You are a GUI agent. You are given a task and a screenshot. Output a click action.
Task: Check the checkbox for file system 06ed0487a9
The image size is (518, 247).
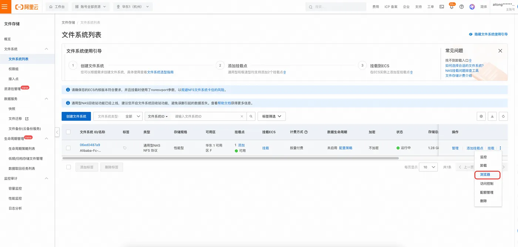point(68,148)
